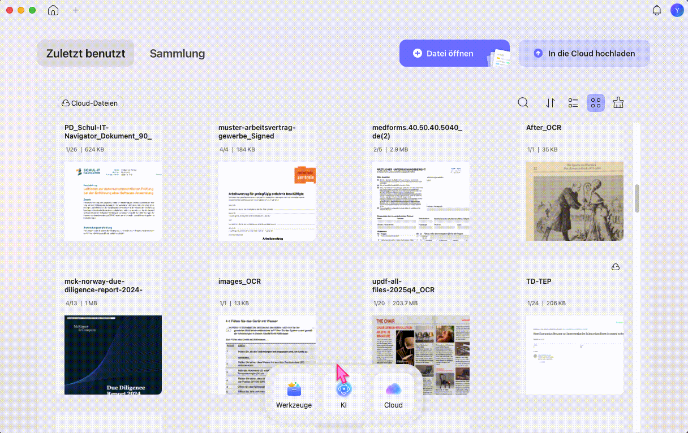Click file name muster-arbeitsvertrag-gewerbe_Signed
Image resolution: width=688 pixels, height=433 pixels.
click(257, 132)
